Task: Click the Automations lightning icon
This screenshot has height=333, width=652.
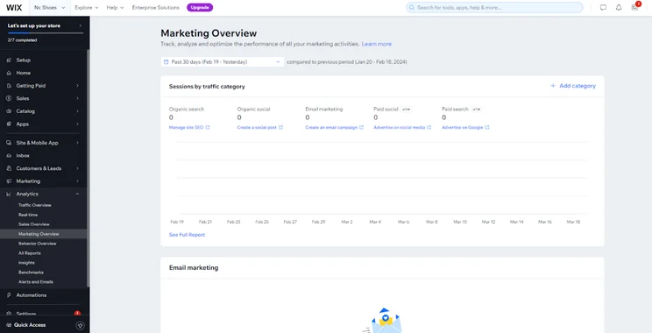Action: click(x=9, y=295)
